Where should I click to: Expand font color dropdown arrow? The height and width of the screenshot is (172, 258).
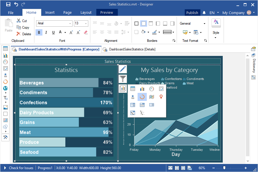[x=65, y=32]
